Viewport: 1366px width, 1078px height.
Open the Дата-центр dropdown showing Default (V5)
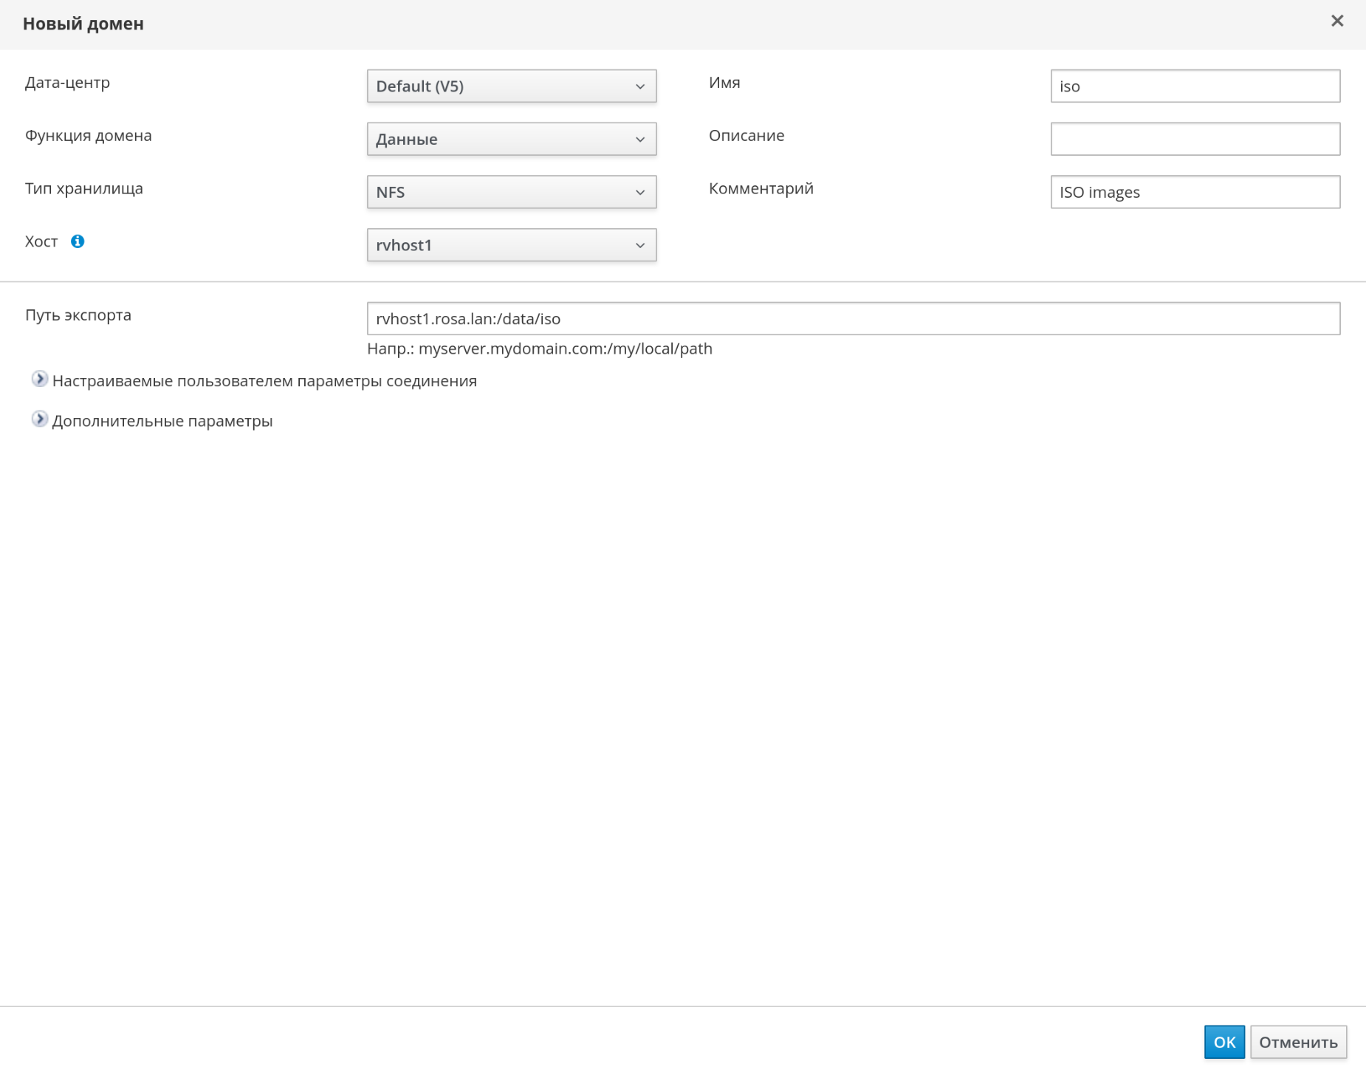[511, 86]
